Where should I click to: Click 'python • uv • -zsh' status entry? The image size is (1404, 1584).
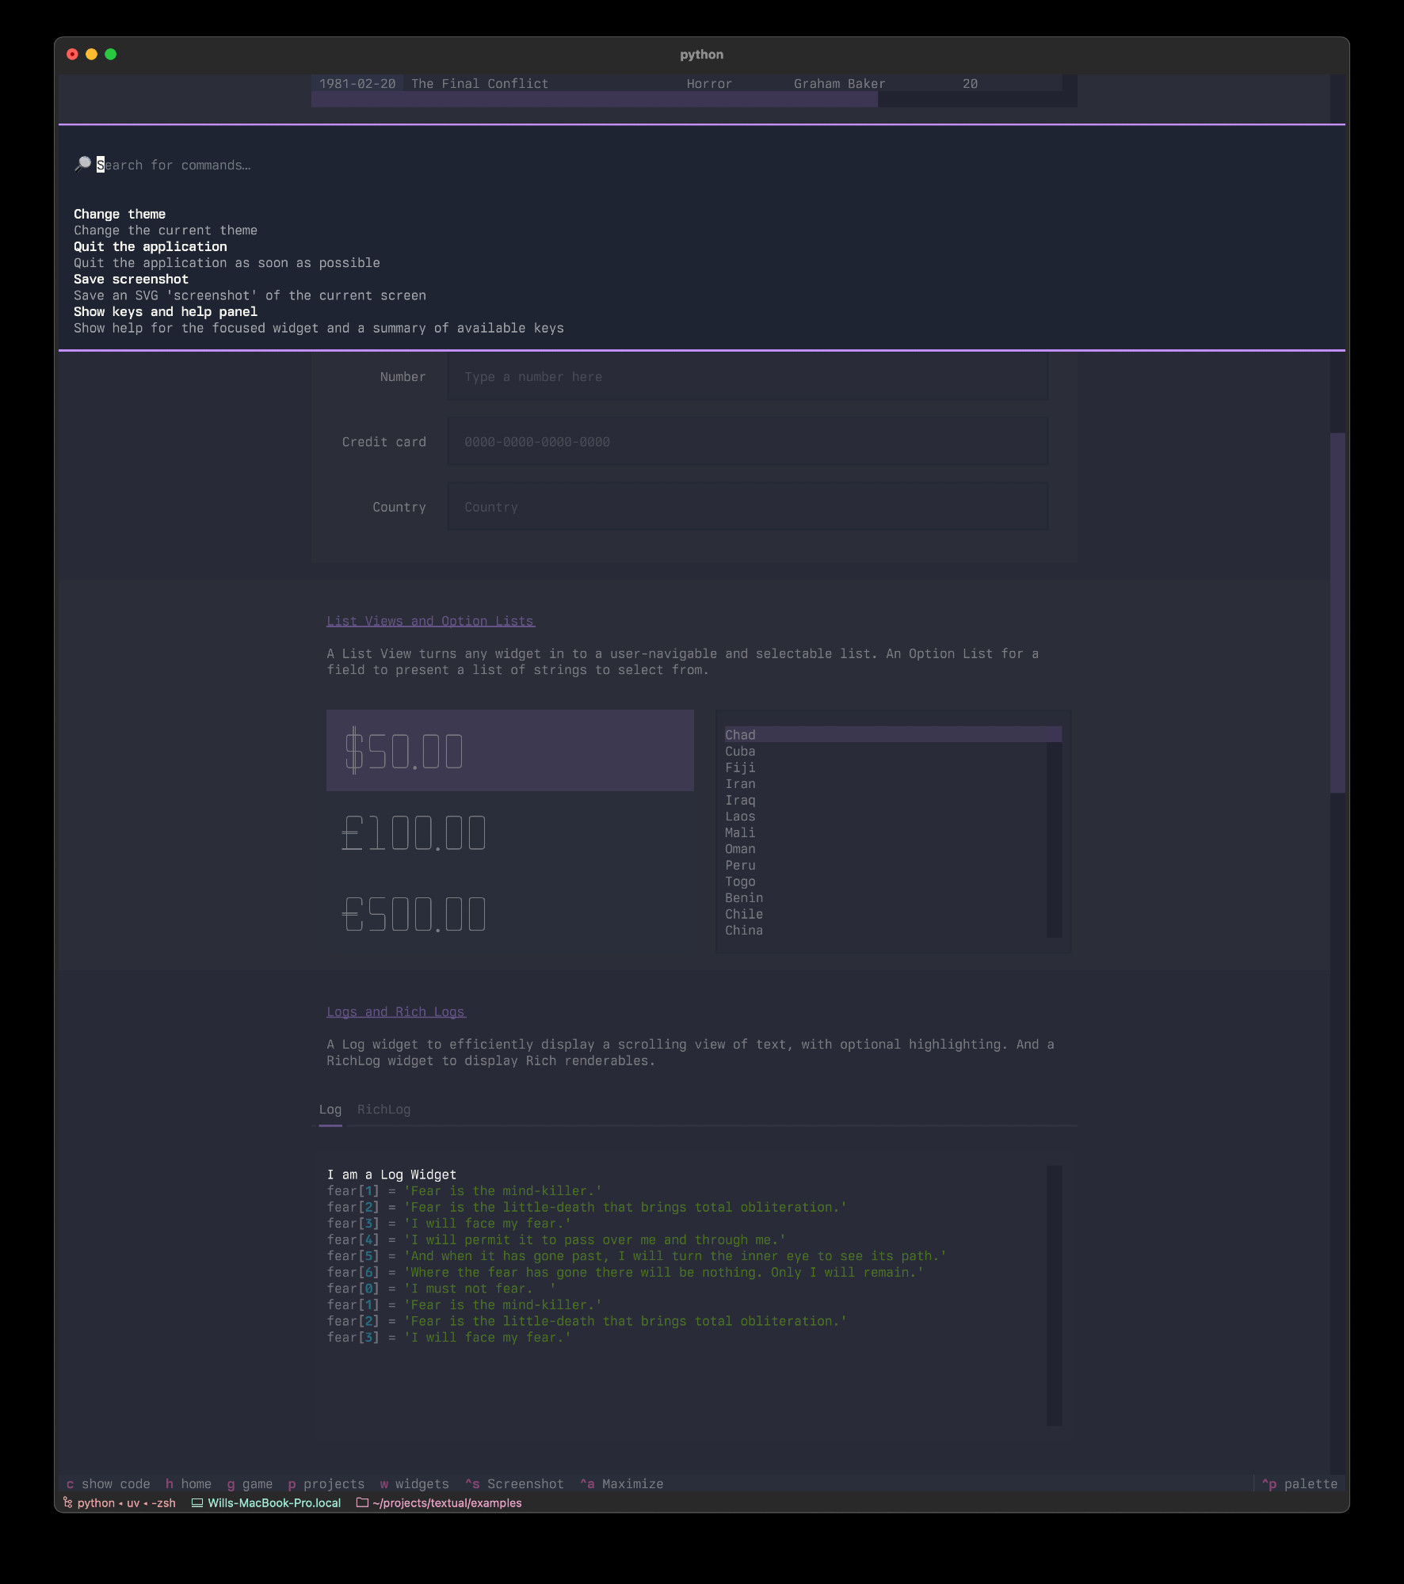127,1502
